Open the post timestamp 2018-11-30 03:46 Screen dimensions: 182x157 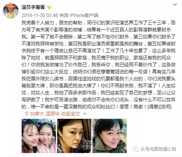point(40,15)
